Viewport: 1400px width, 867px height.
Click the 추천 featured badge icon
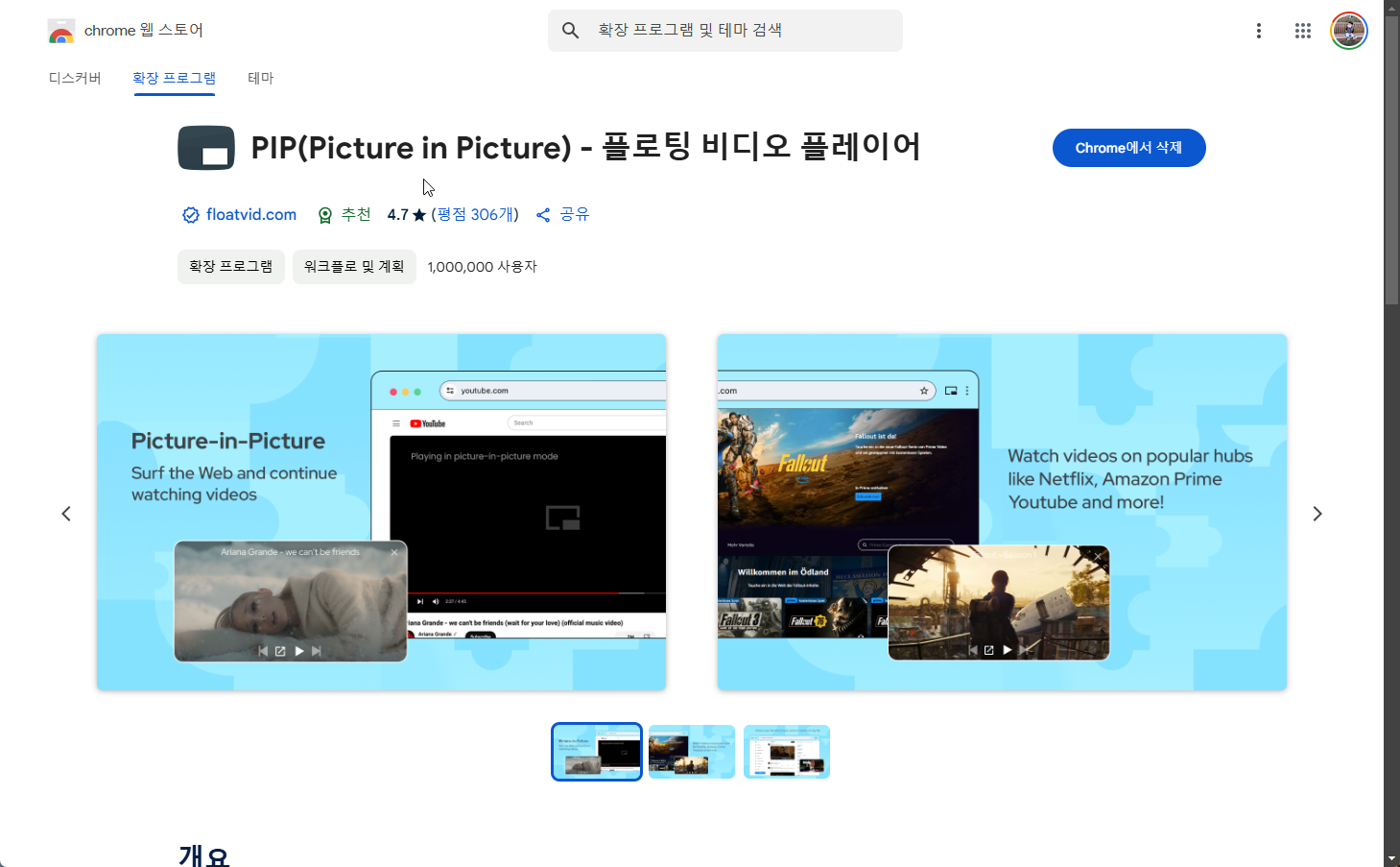pyautogui.click(x=325, y=214)
